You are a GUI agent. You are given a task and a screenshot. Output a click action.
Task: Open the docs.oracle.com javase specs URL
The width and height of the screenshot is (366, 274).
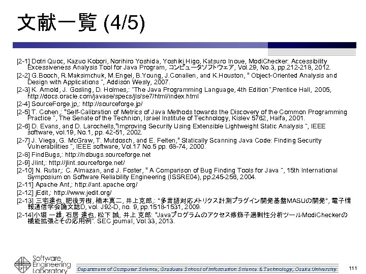tap(113, 96)
